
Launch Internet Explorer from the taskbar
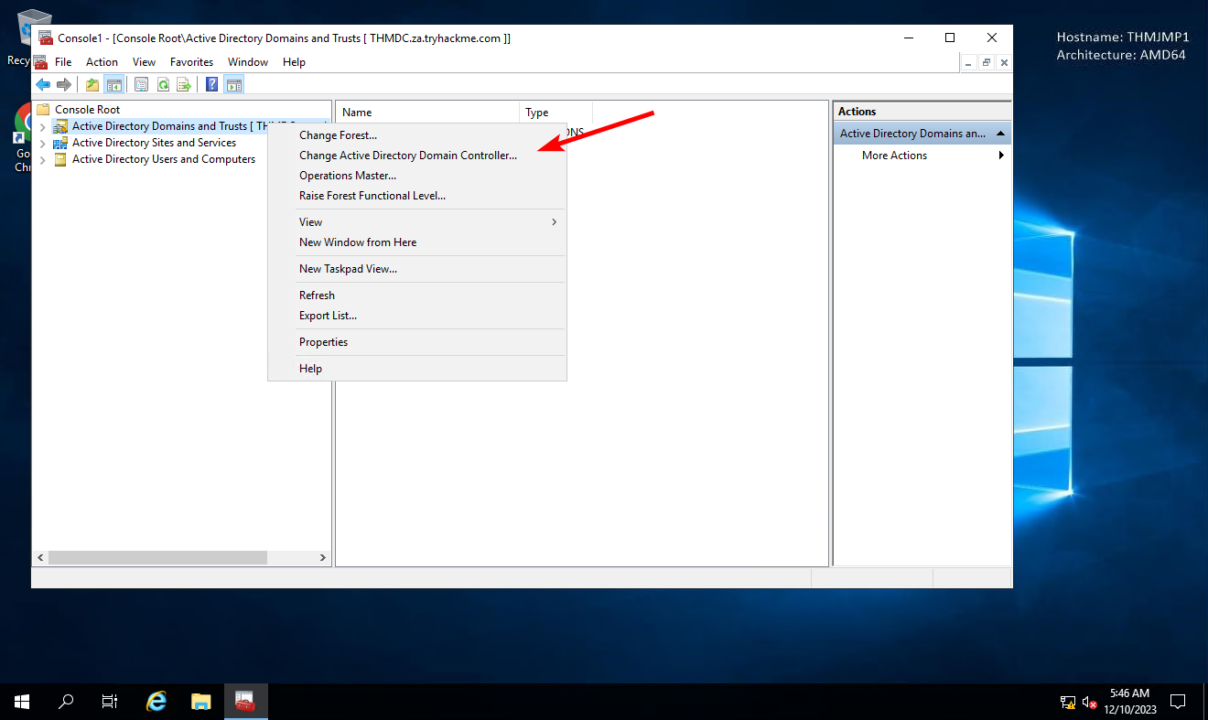click(157, 702)
